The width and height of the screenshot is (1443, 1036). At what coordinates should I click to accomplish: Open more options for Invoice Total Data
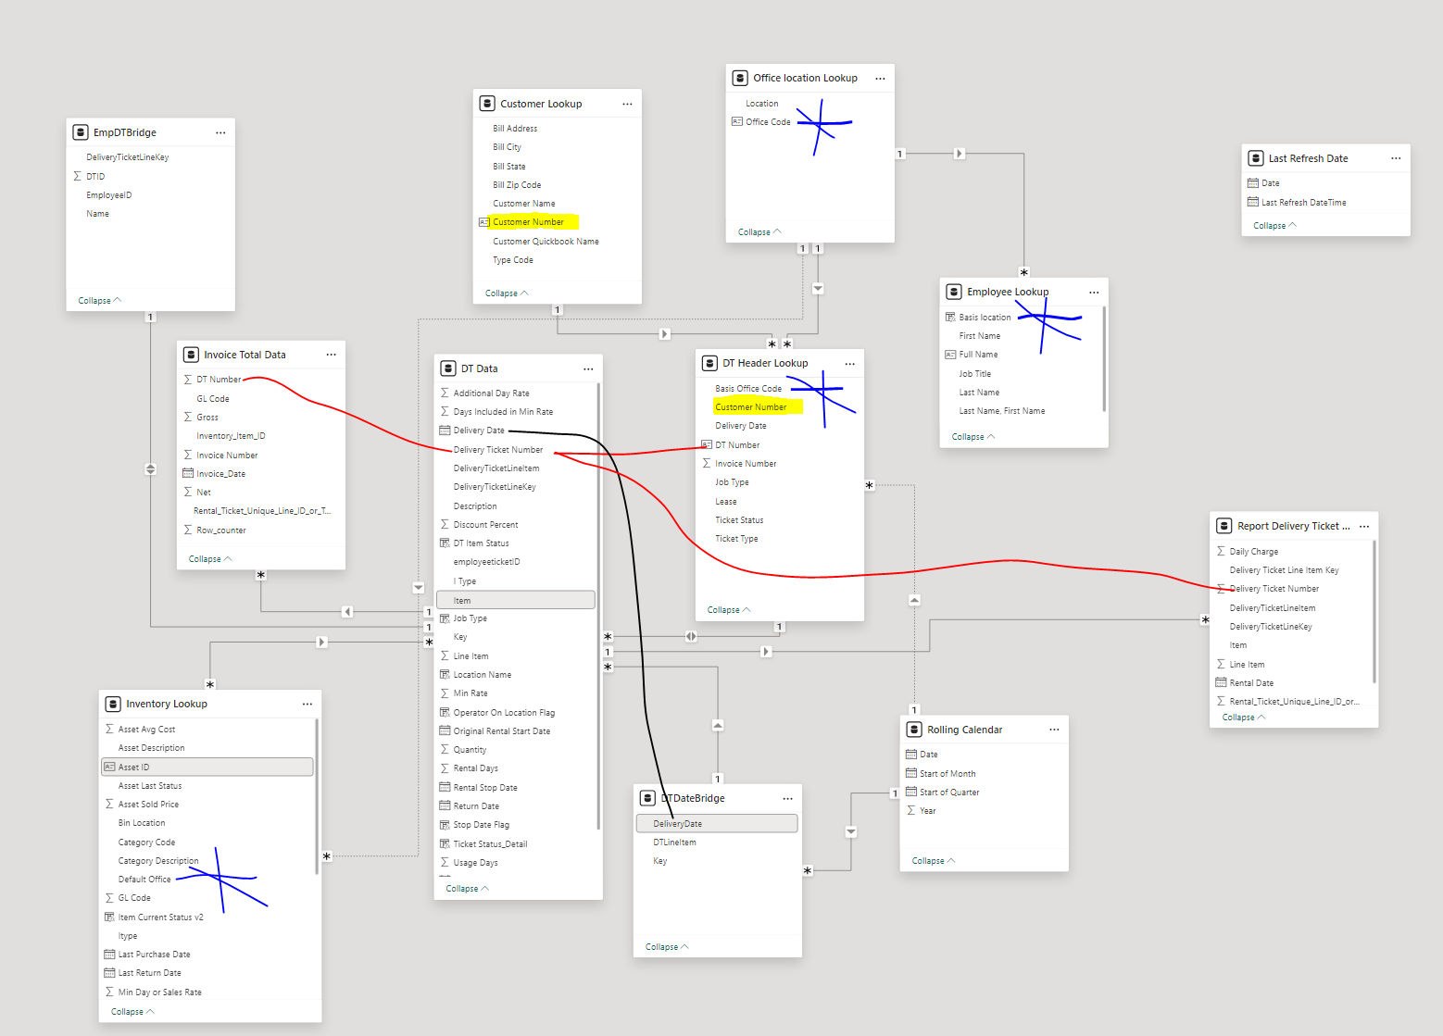pyautogui.click(x=331, y=355)
